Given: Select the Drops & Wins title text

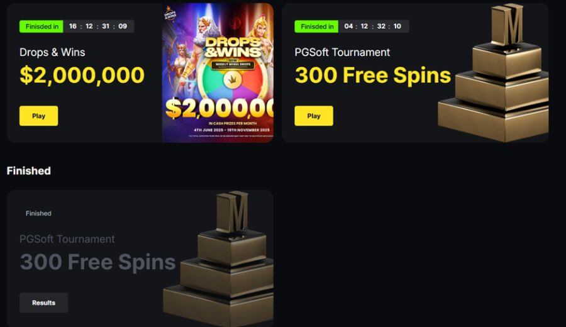Looking at the screenshot, I should click(x=52, y=52).
